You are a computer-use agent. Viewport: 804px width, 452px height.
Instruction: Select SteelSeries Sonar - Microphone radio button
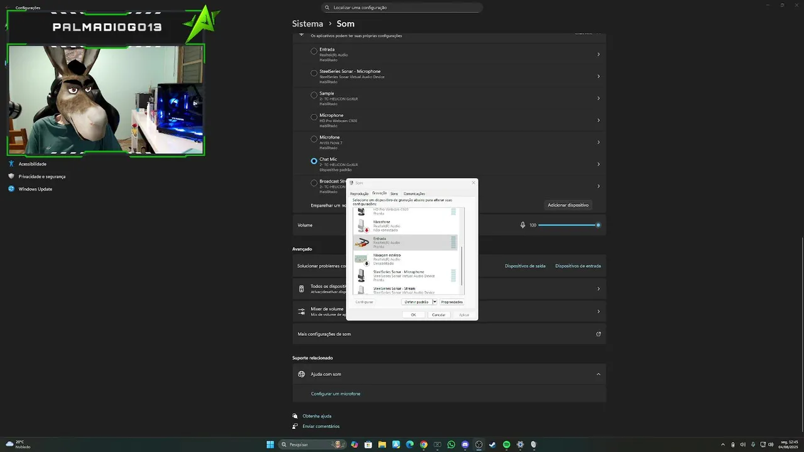[314, 73]
